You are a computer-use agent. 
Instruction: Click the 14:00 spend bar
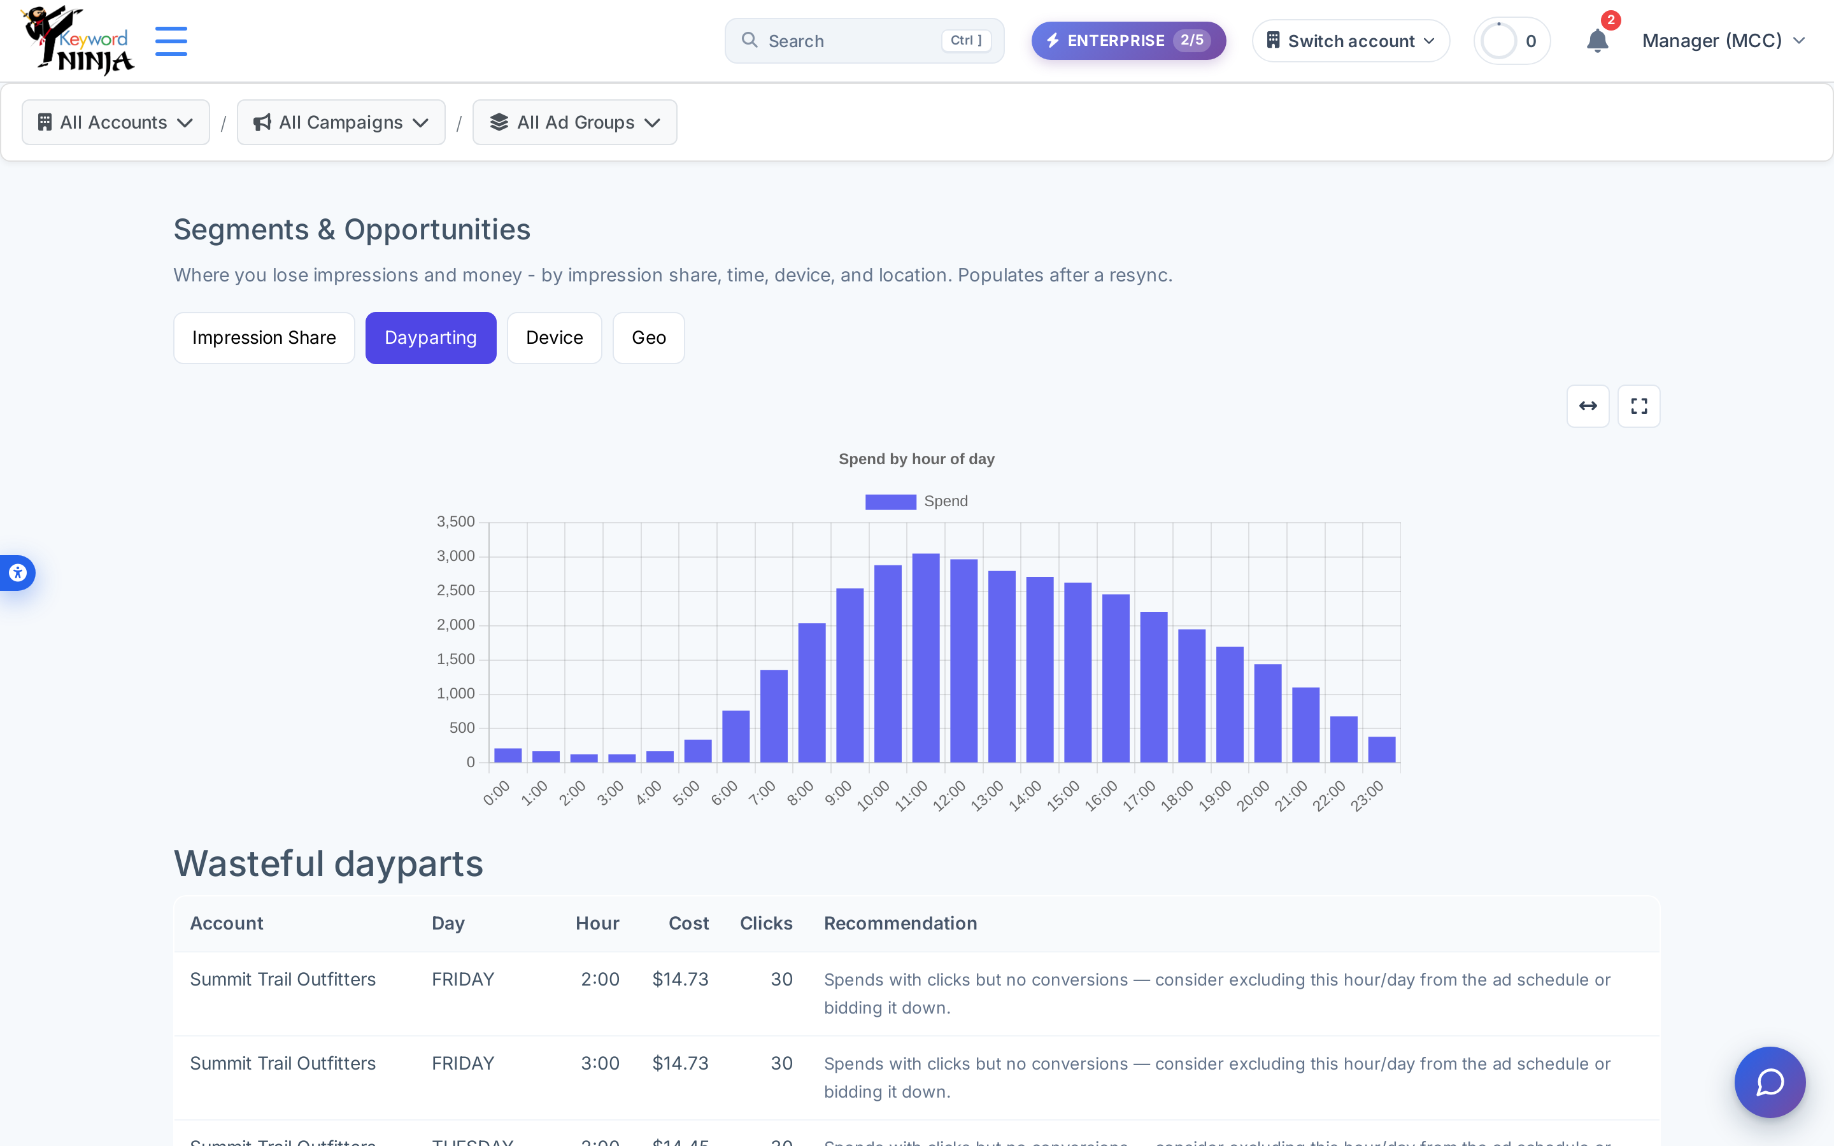click(1040, 670)
